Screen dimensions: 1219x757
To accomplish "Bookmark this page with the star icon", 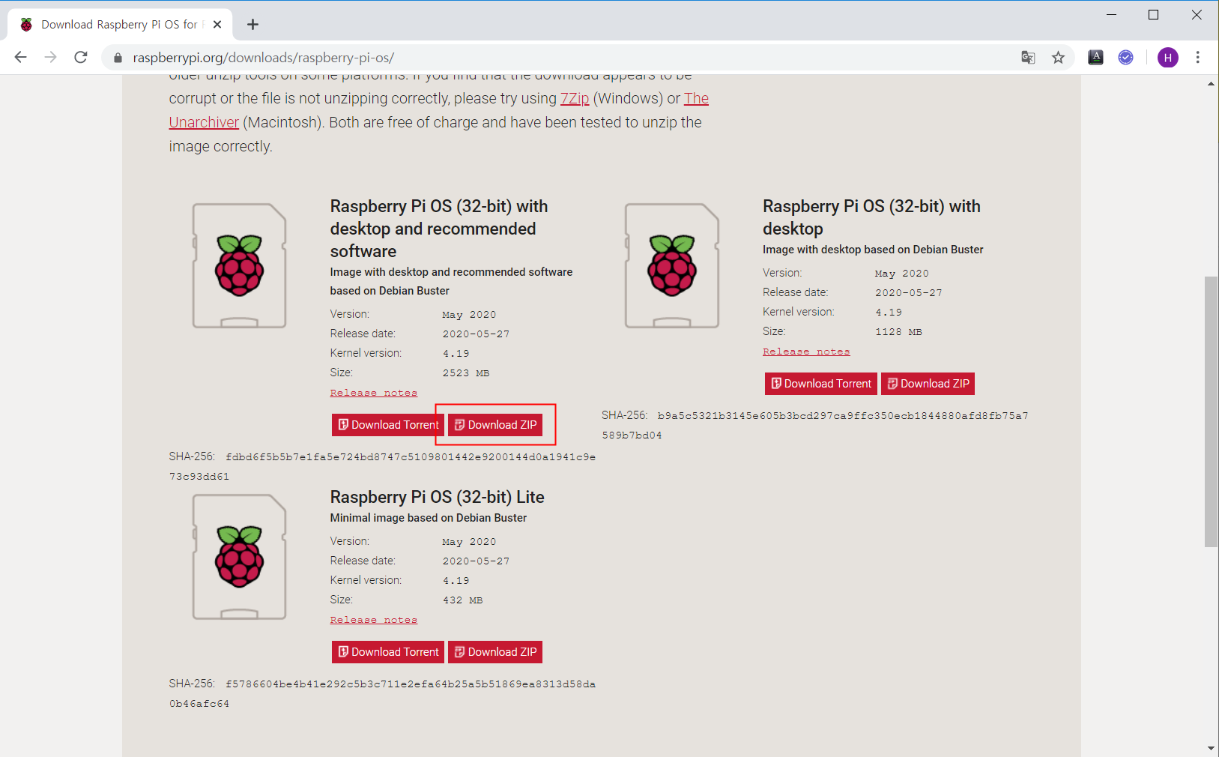I will [1058, 58].
